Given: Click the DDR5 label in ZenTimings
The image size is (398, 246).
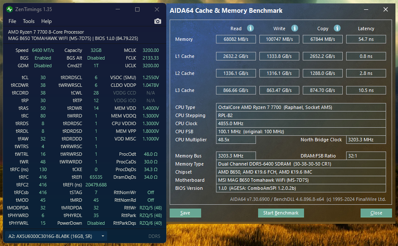Looking at the screenshot, I should pyautogui.click(x=154, y=236).
